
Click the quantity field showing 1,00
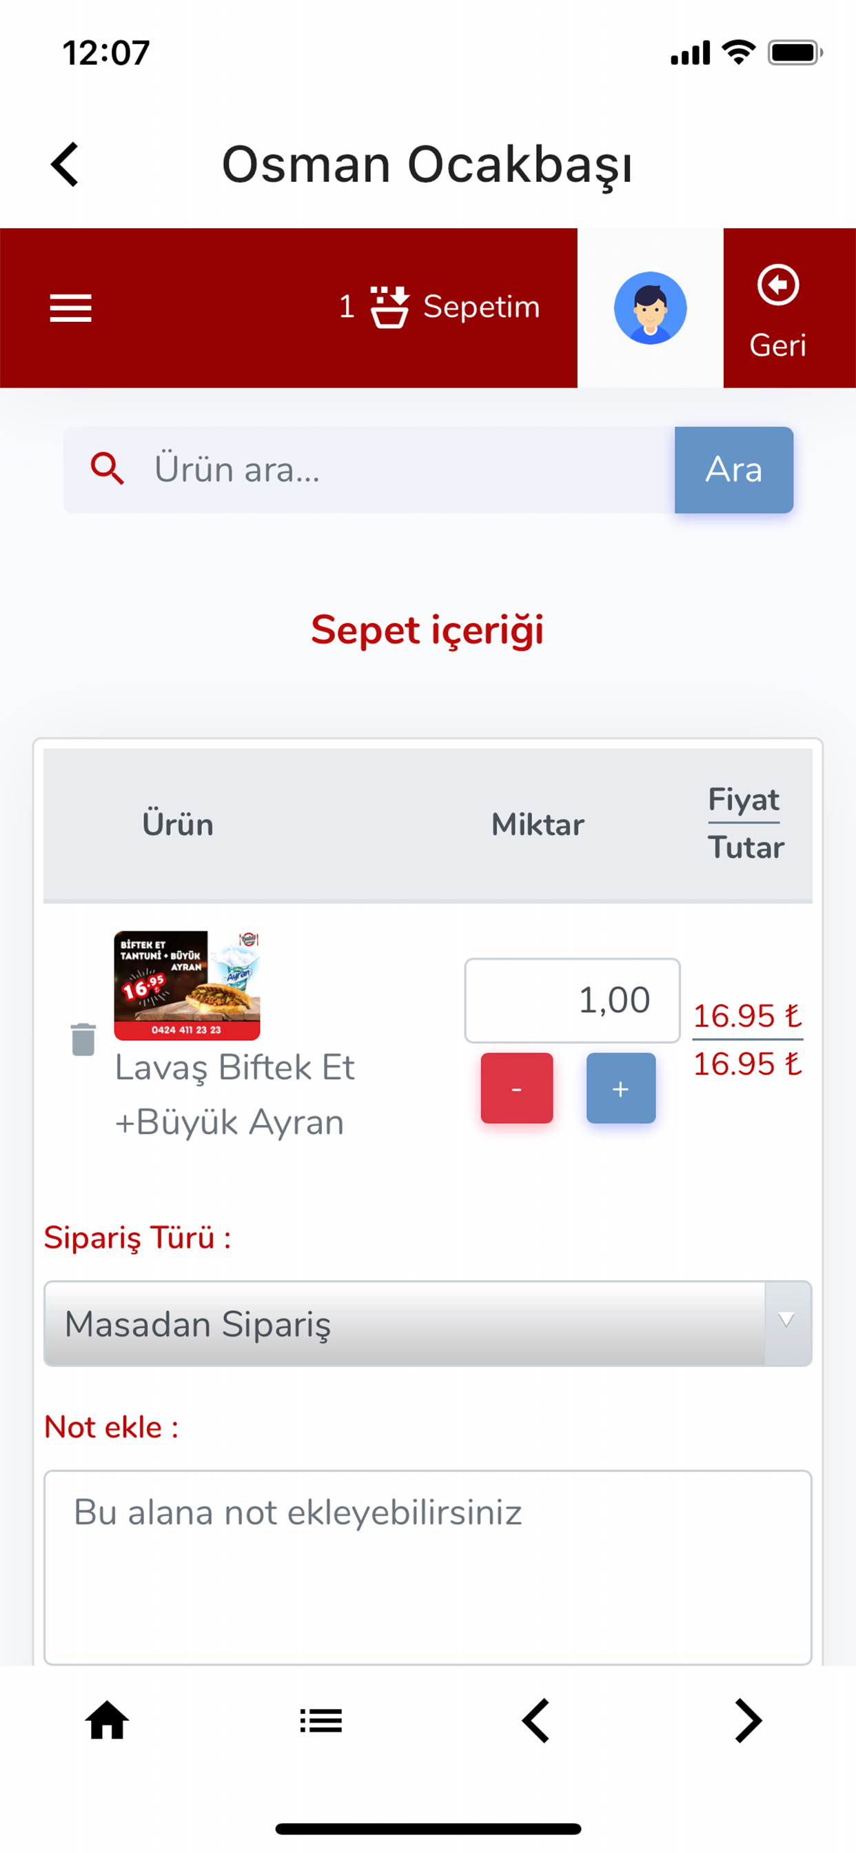[x=572, y=1000]
